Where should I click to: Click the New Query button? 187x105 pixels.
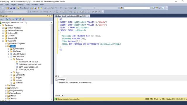pyautogui.click(x=23, y=8)
